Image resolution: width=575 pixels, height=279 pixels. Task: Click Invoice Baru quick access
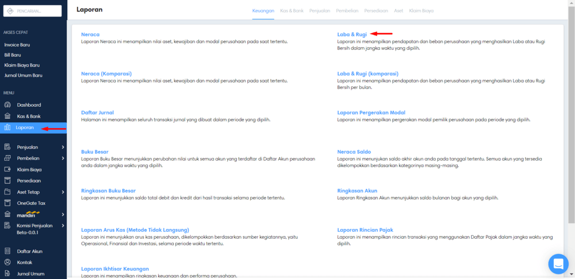(x=17, y=45)
